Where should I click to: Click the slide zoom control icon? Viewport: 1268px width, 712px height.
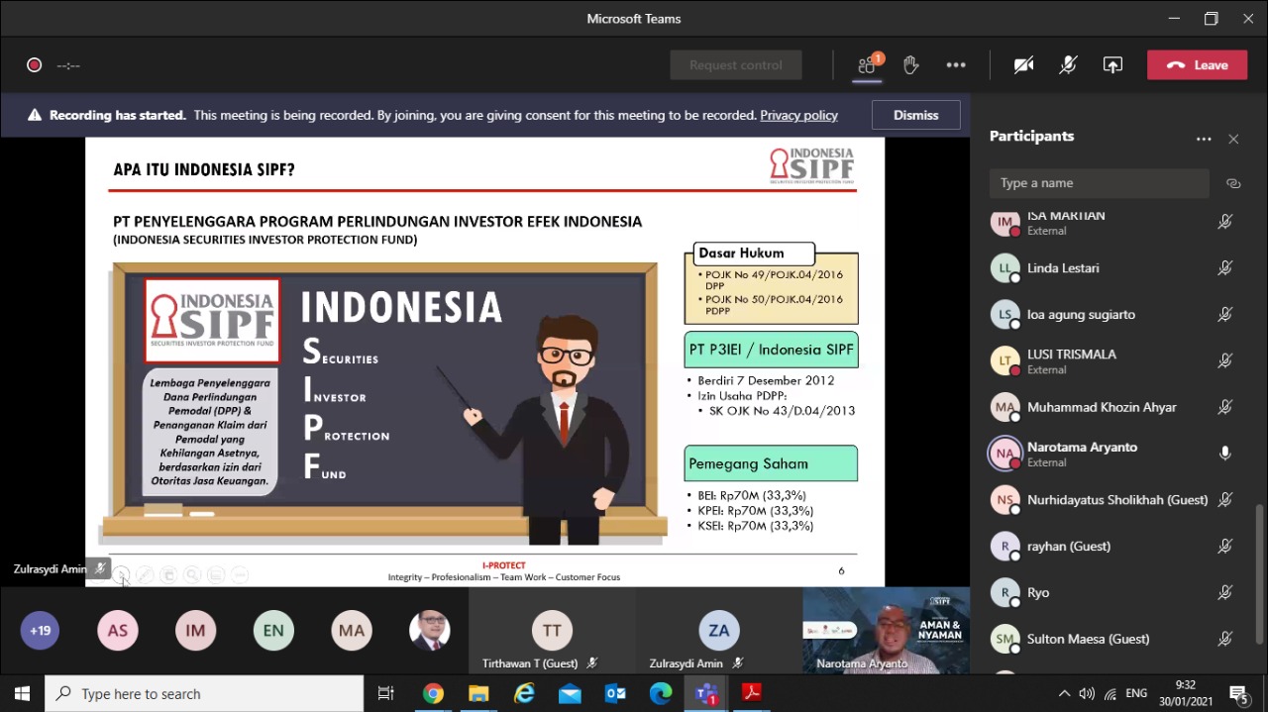coord(192,574)
